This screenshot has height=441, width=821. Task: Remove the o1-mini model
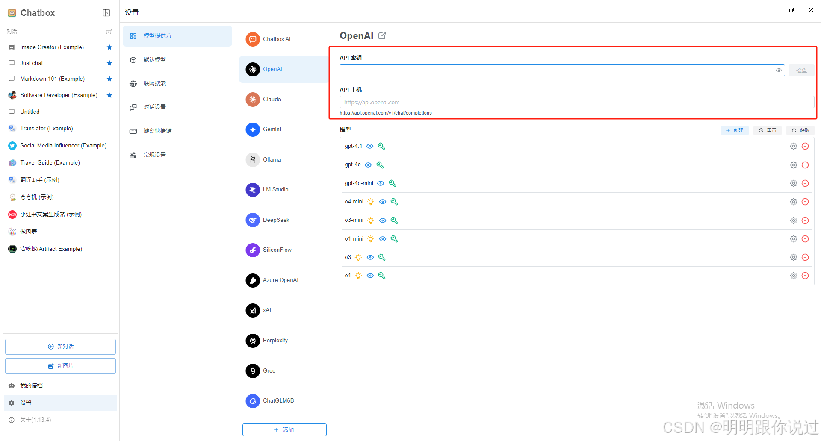pyautogui.click(x=805, y=239)
